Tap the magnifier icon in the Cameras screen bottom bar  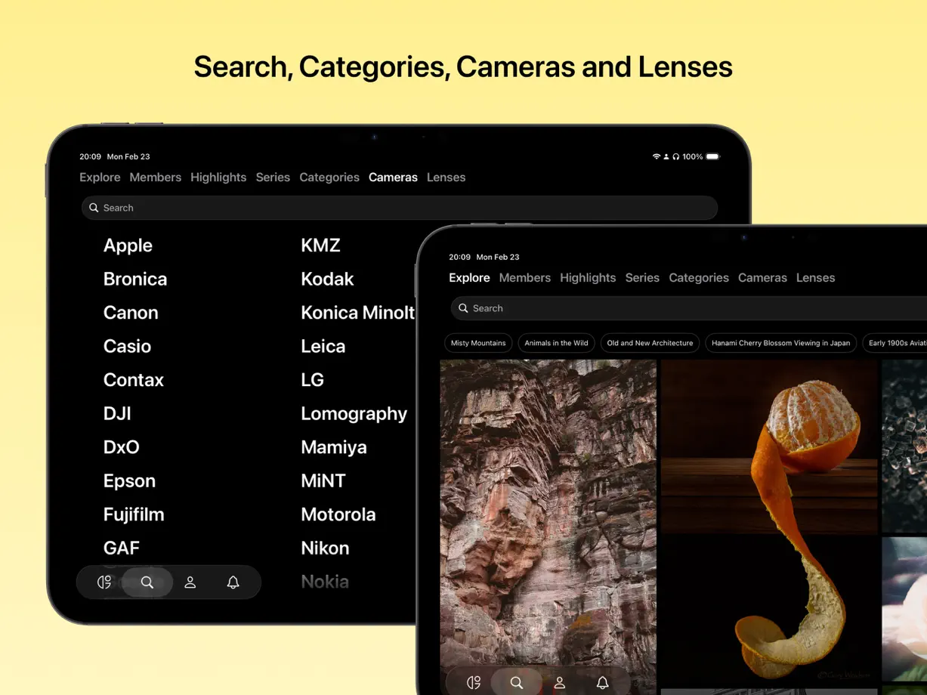click(x=147, y=582)
